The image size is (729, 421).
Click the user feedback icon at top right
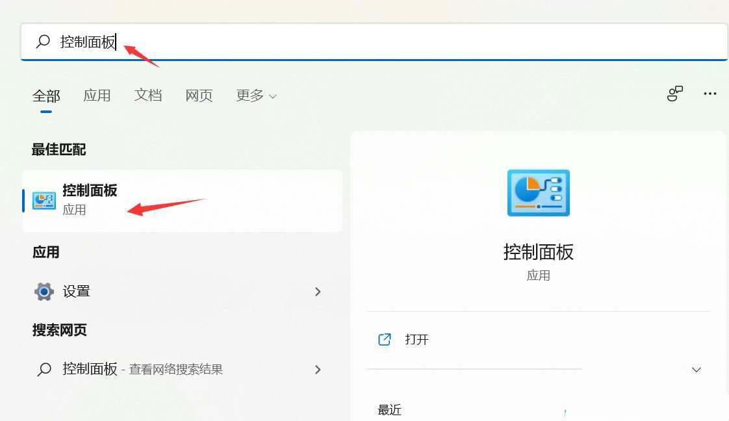coord(675,93)
